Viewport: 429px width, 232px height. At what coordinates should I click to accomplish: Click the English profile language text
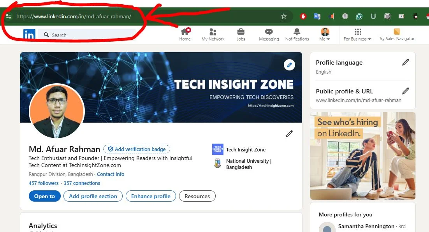(324, 72)
